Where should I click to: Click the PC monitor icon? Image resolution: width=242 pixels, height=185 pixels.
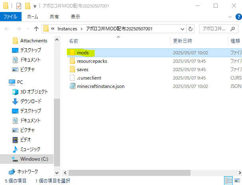[12, 82]
